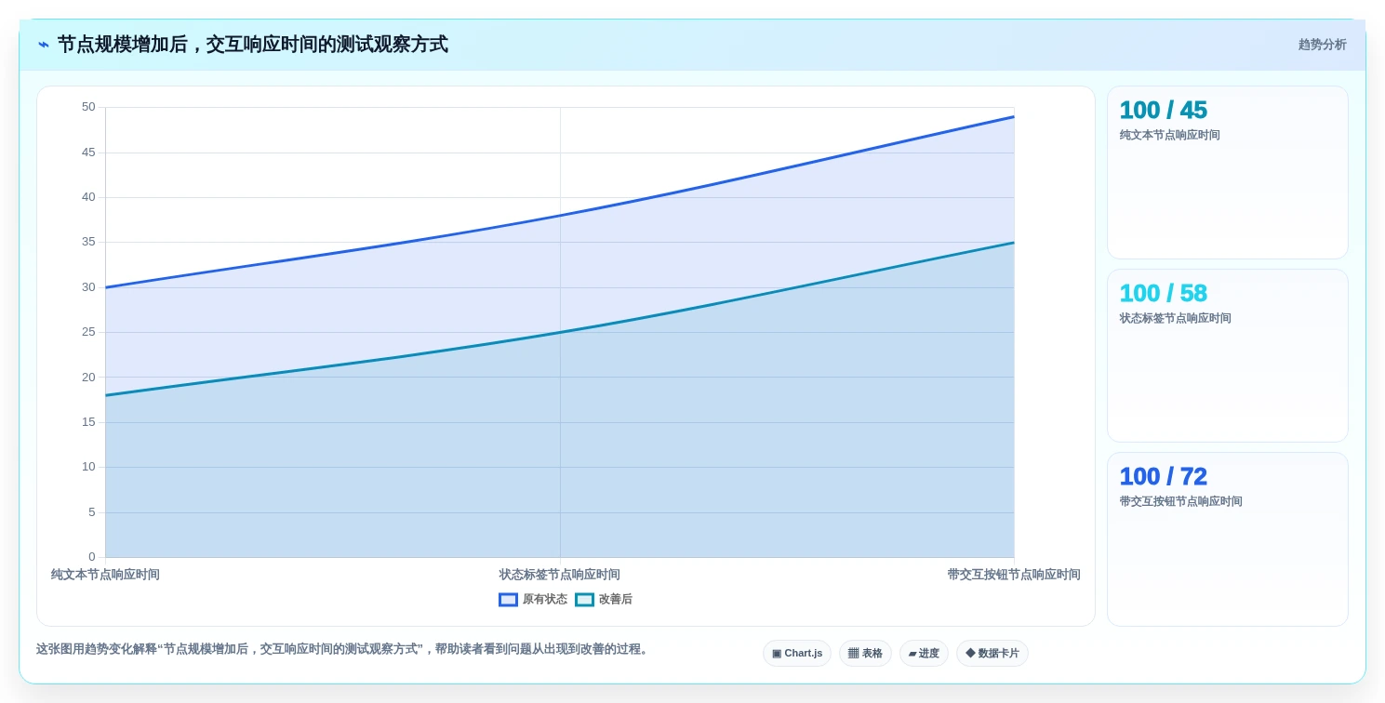Select the Chart.js tag
This screenshot has height=703, width=1385.
pyautogui.click(x=797, y=653)
